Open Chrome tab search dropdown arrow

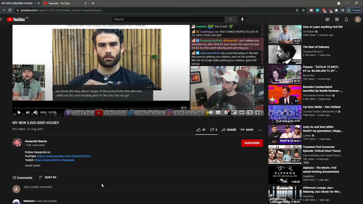click(x=339, y=3)
